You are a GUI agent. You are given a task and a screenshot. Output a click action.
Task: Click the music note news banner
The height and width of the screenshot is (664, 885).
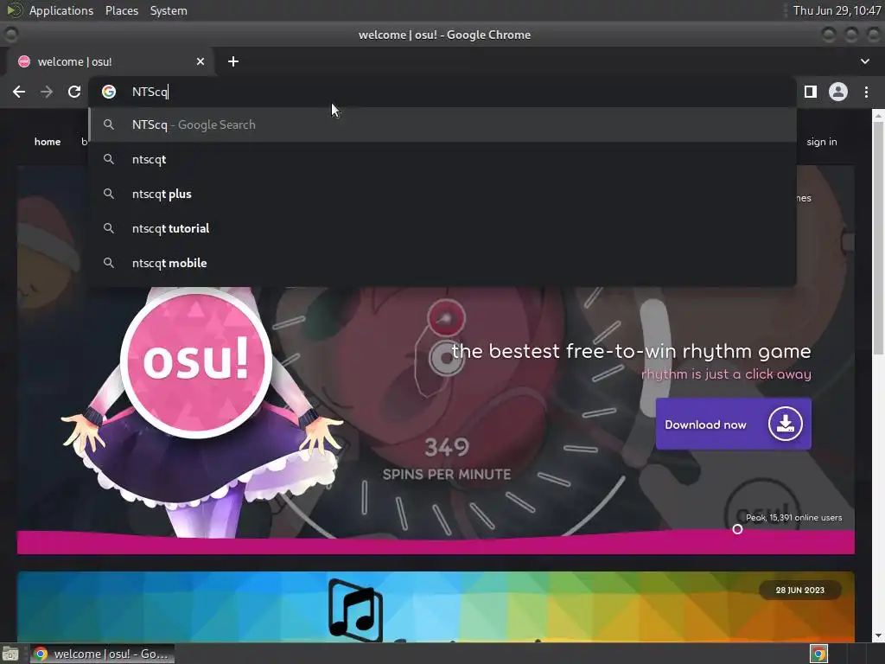point(436,607)
